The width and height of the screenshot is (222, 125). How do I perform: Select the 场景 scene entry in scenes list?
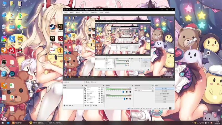[x=73, y=88]
